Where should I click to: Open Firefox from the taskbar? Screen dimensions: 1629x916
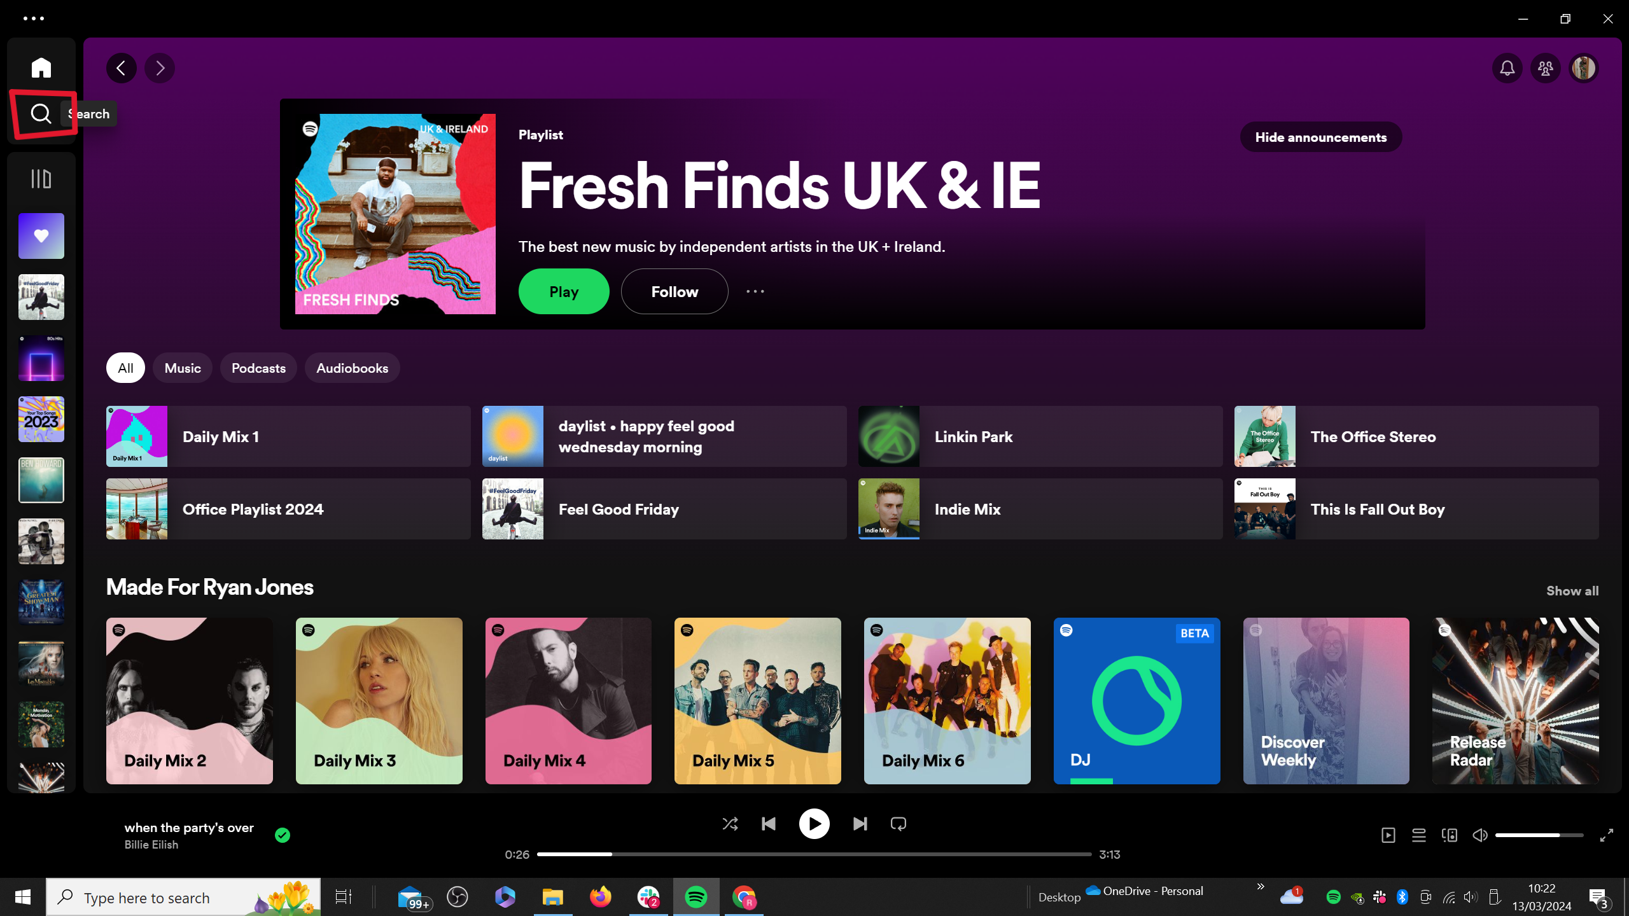coord(600,897)
